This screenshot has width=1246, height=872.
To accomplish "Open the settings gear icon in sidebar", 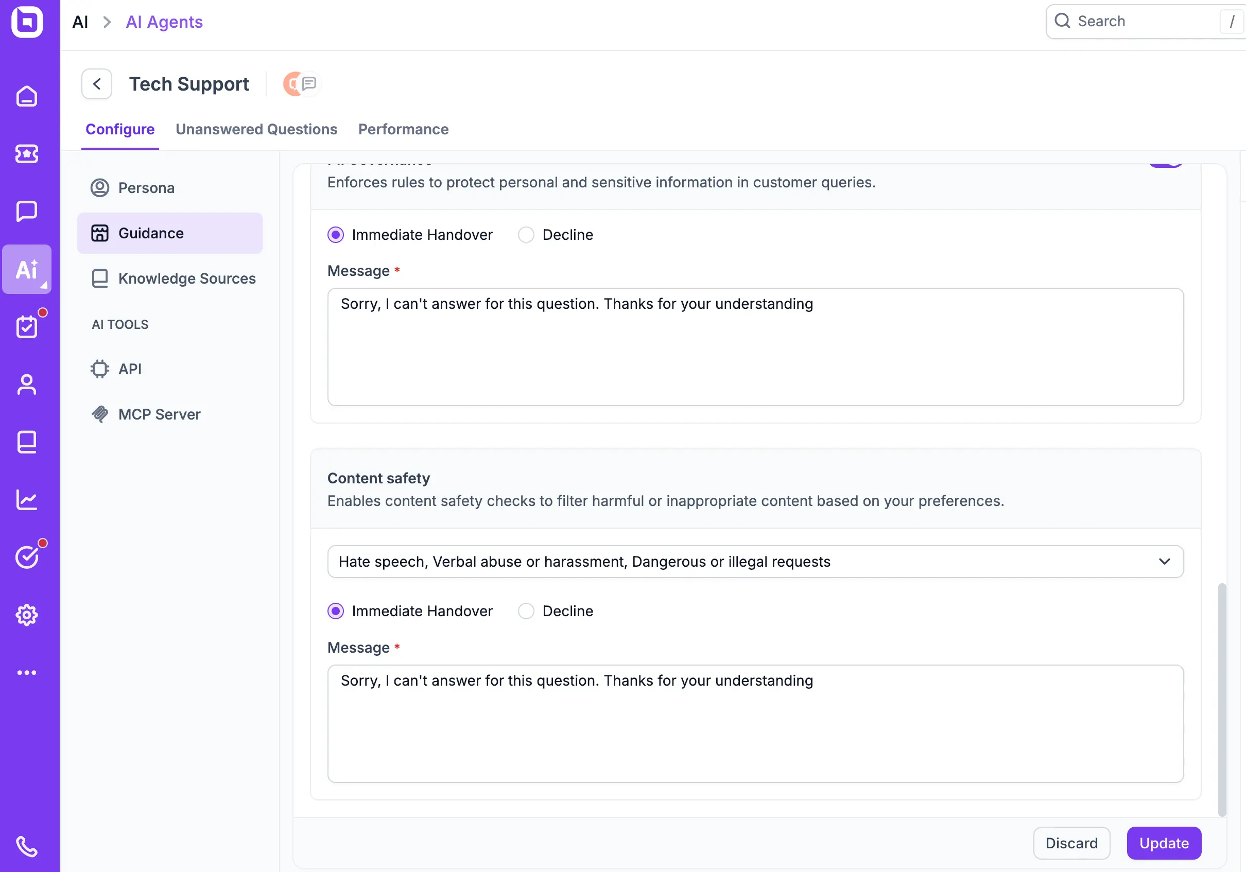I will click(27, 615).
